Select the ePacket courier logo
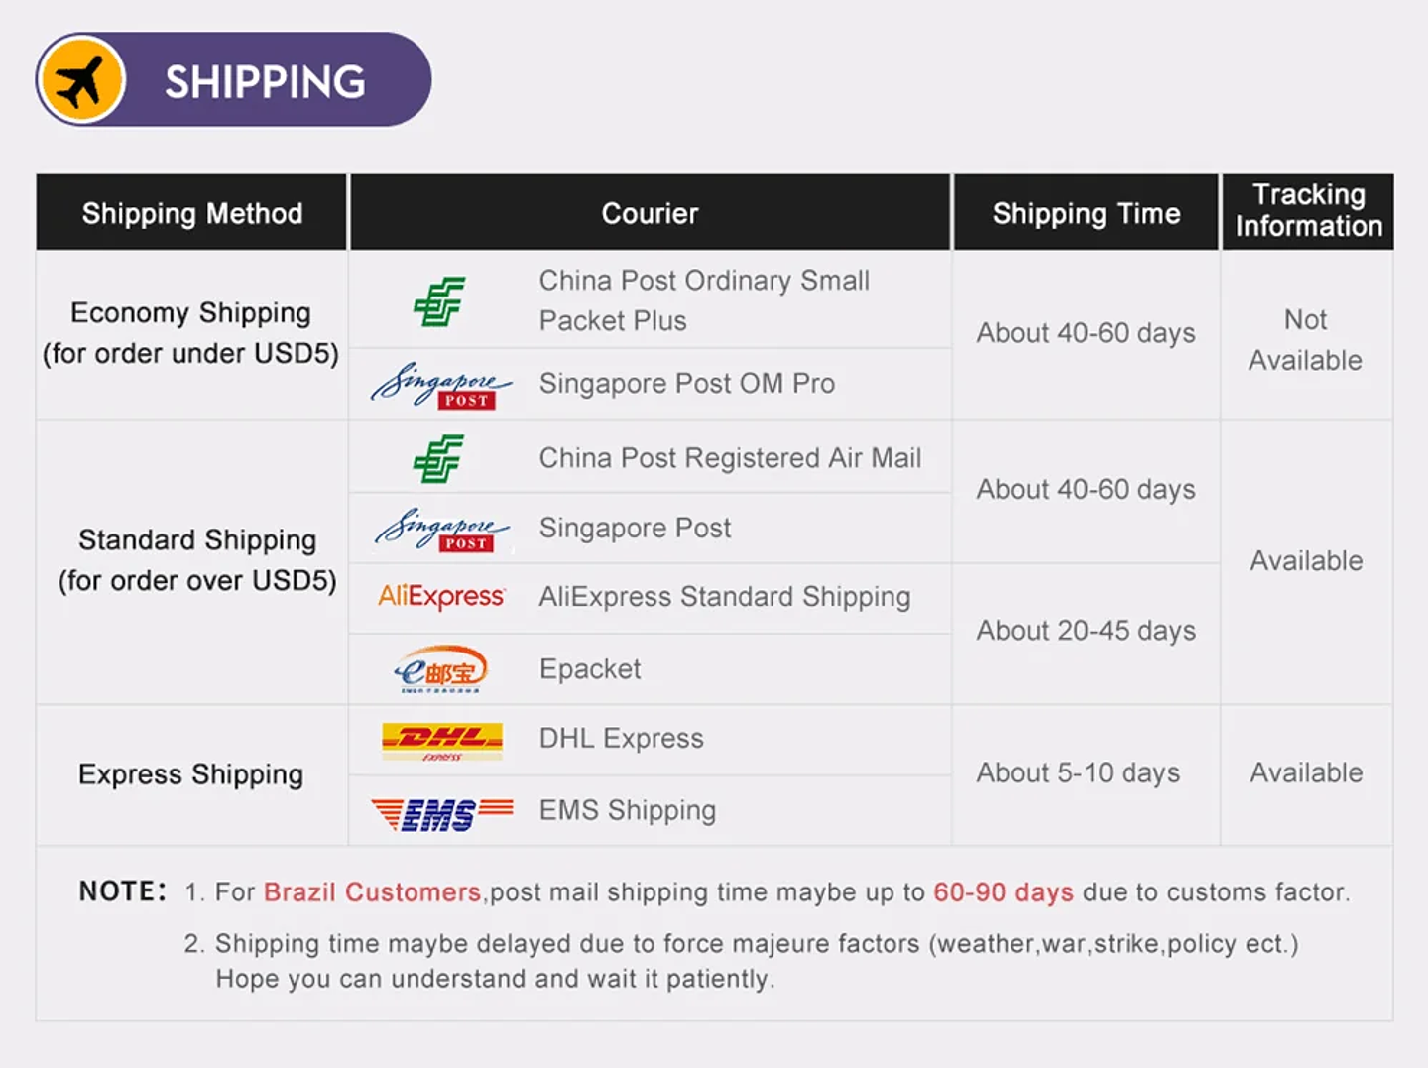The width and height of the screenshot is (1428, 1068). tap(441, 669)
